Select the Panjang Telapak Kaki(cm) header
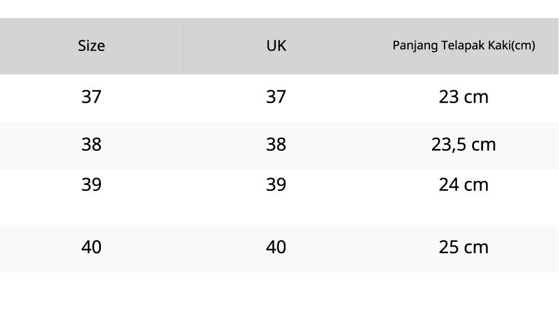 (463, 46)
